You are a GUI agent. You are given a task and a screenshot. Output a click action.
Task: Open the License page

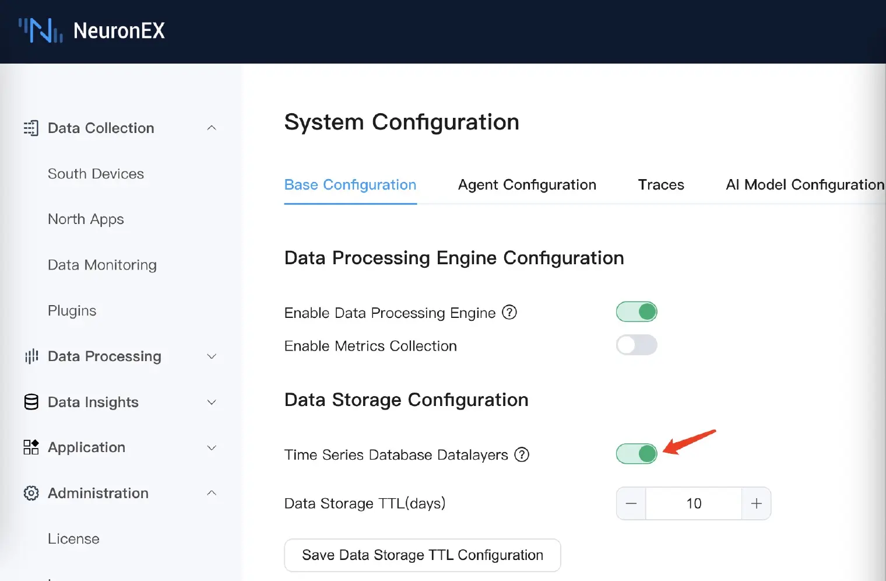pyautogui.click(x=73, y=538)
